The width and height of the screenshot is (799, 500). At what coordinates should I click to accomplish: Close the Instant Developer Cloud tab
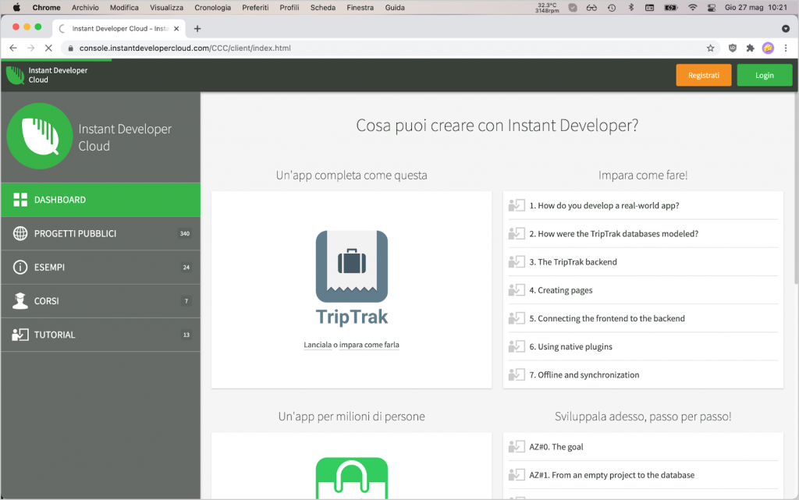coord(176,29)
